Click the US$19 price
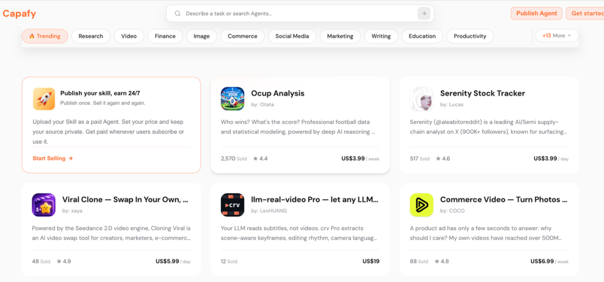Viewport: 604px width, 282px height. [x=371, y=261]
